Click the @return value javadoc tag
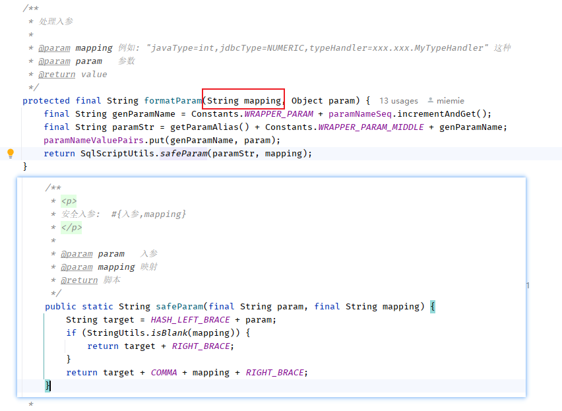This screenshot has height=411, width=562. (57, 75)
